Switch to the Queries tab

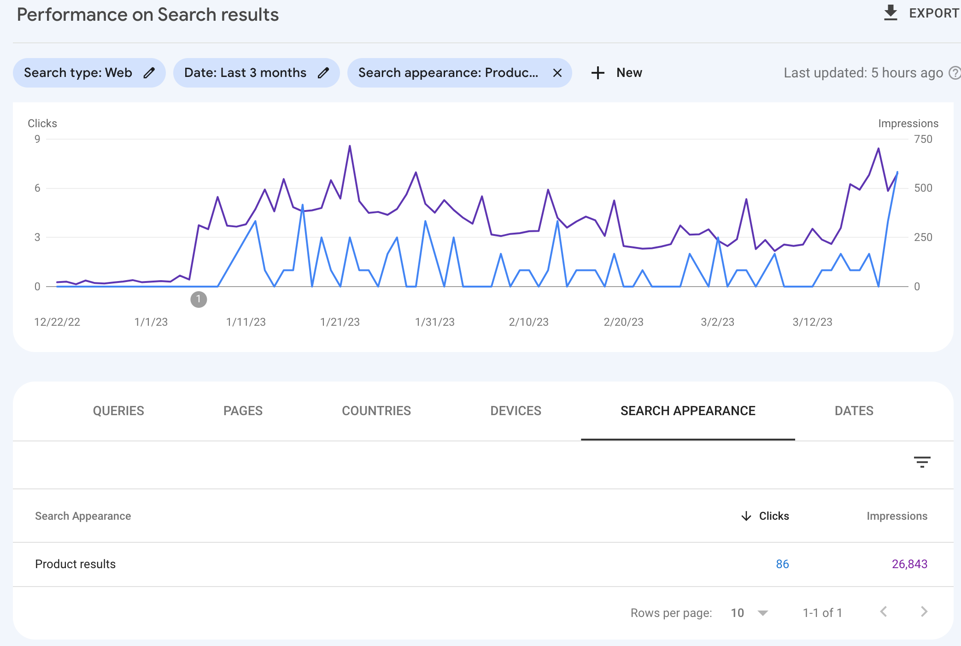(x=118, y=411)
